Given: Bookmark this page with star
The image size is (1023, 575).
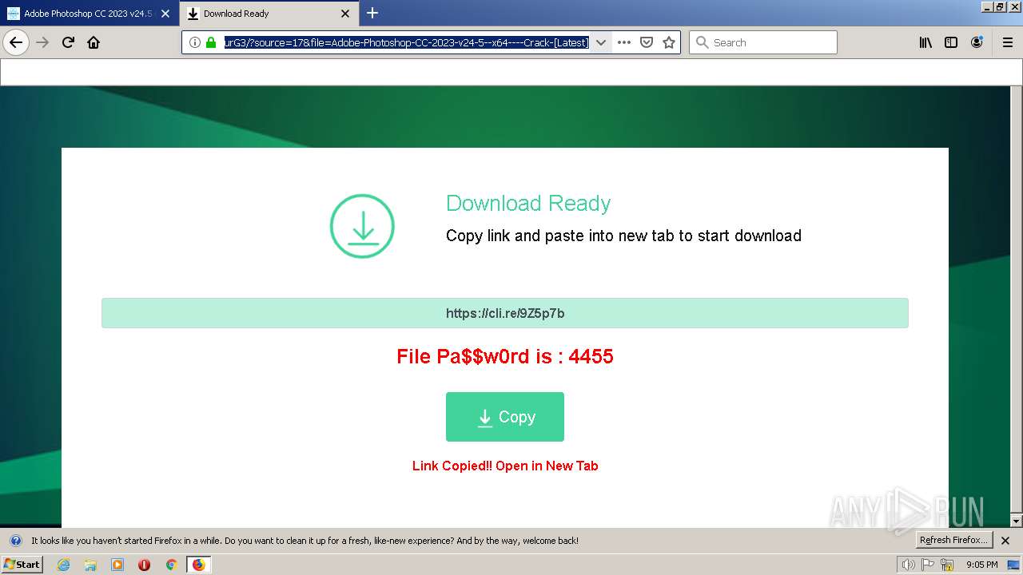Looking at the screenshot, I should coord(669,42).
